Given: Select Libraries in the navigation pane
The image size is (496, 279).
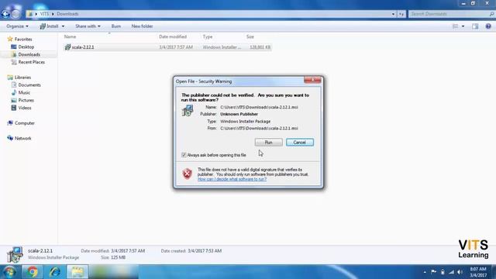Looking at the screenshot, I should tap(22, 77).
